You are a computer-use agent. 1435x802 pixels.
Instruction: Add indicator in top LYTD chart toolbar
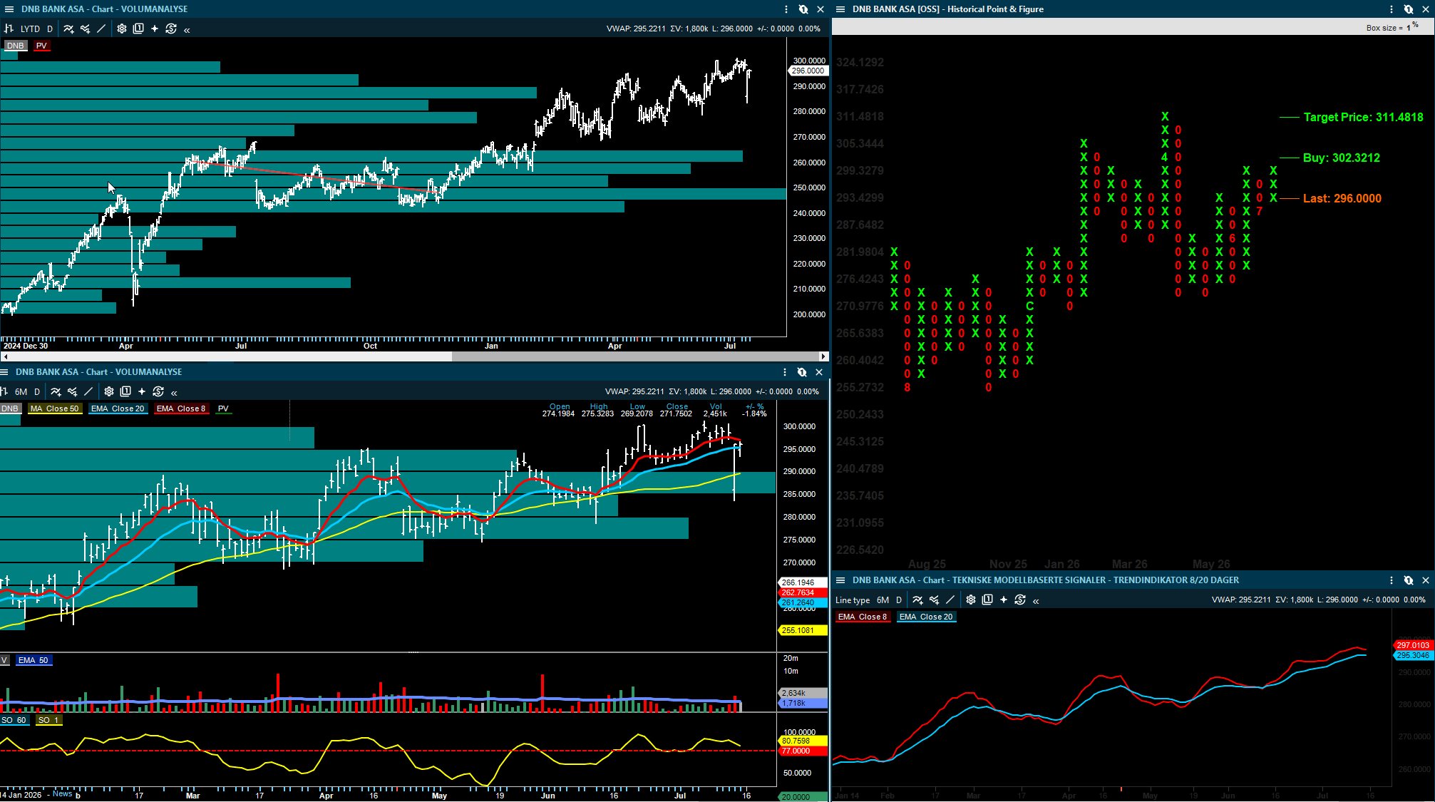pos(68,29)
